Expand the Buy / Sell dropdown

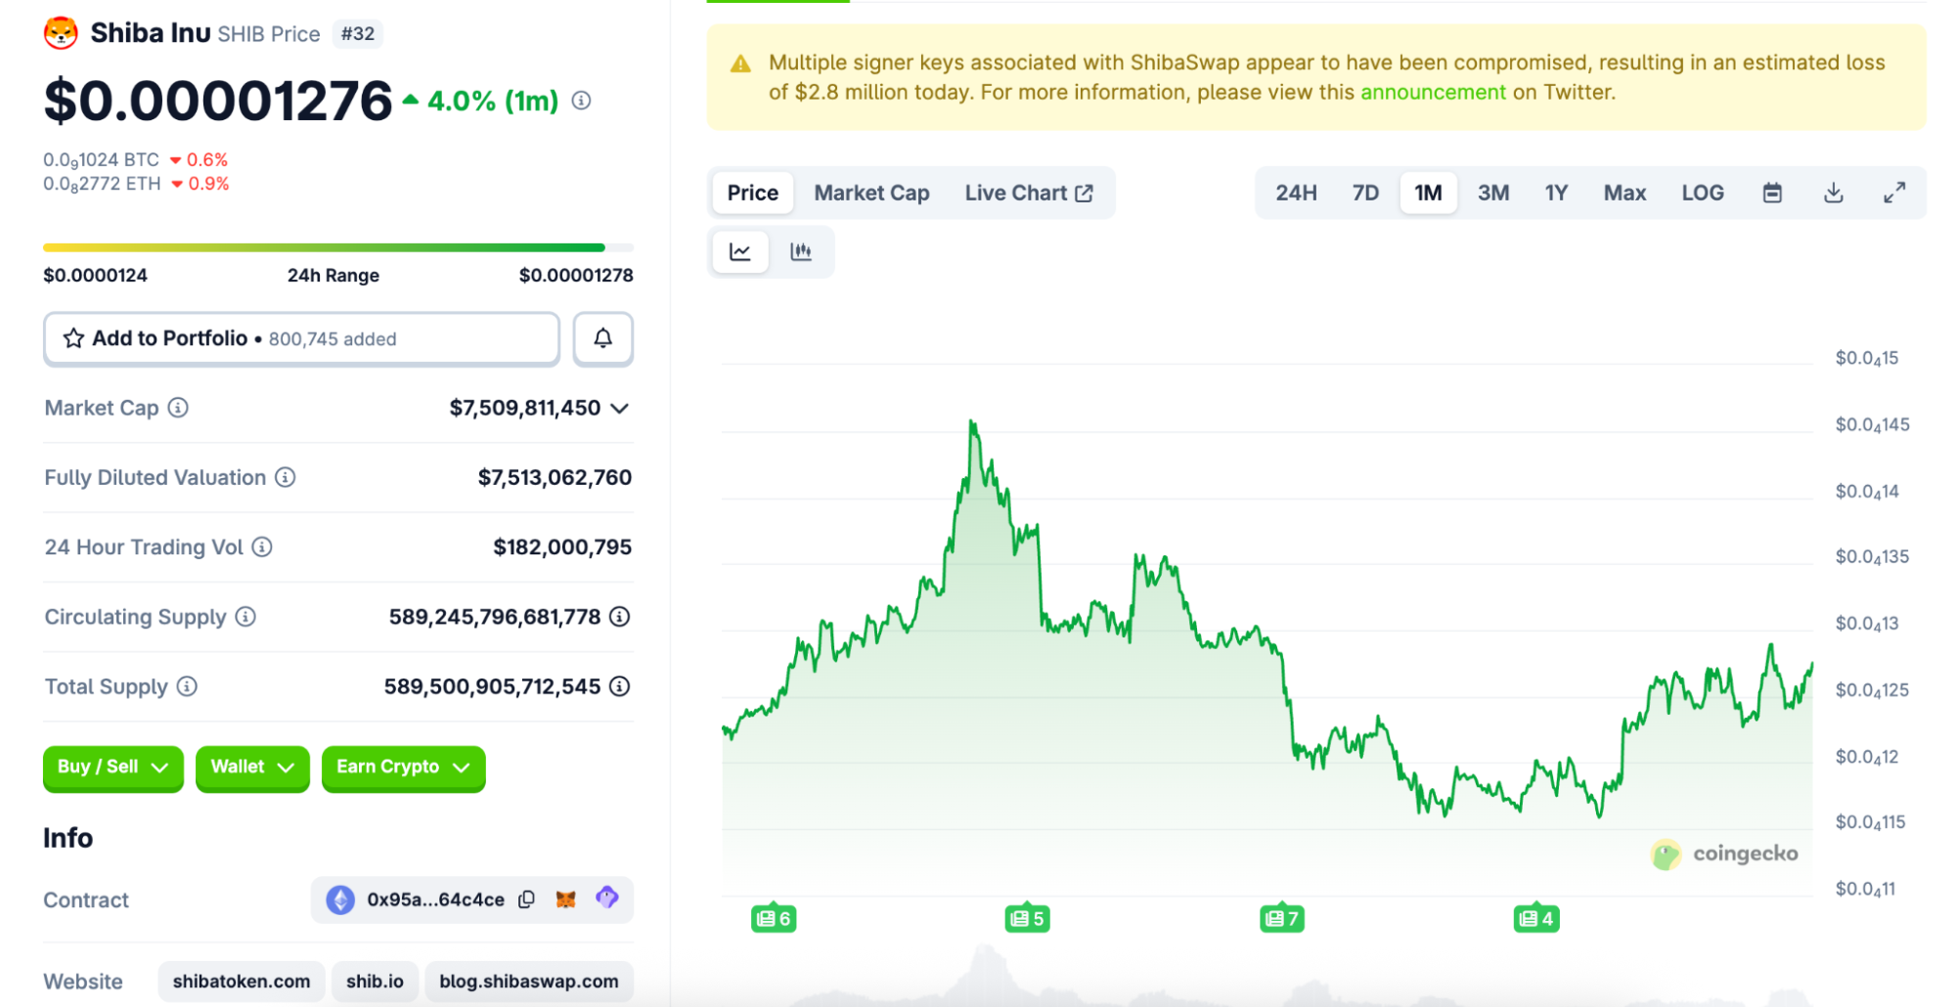(x=112, y=767)
